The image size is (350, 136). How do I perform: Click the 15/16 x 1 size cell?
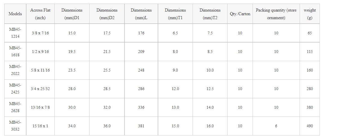click(40, 126)
